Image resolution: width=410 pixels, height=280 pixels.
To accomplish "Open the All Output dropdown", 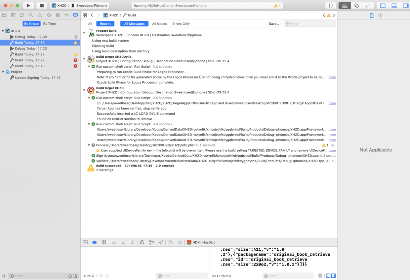I will pyautogui.click(x=222, y=276).
